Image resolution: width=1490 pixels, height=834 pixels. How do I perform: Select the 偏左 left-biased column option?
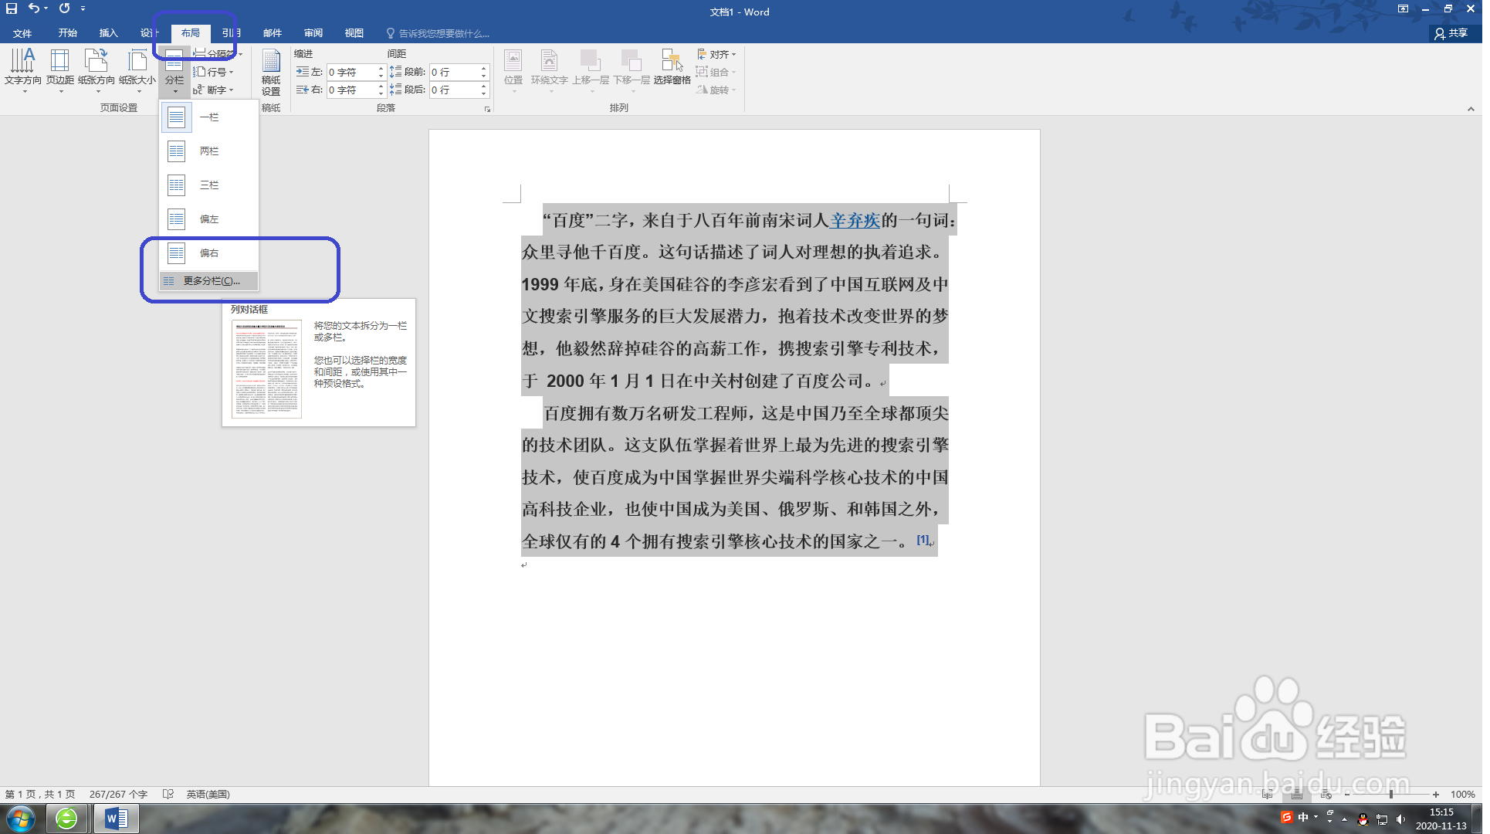pyautogui.click(x=209, y=219)
